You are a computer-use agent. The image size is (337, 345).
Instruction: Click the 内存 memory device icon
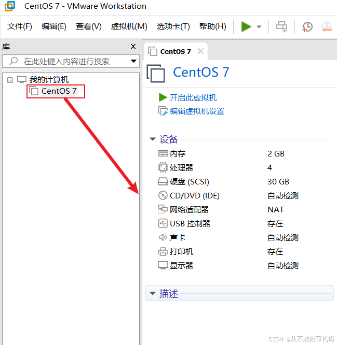point(163,153)
